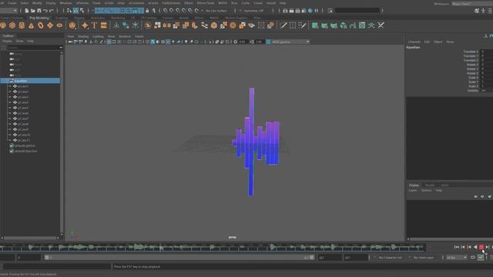The width and height of the screenshot is (493, 277).
Task: Toggle the outliner search filter icon
Action: (x=3, y=48)
